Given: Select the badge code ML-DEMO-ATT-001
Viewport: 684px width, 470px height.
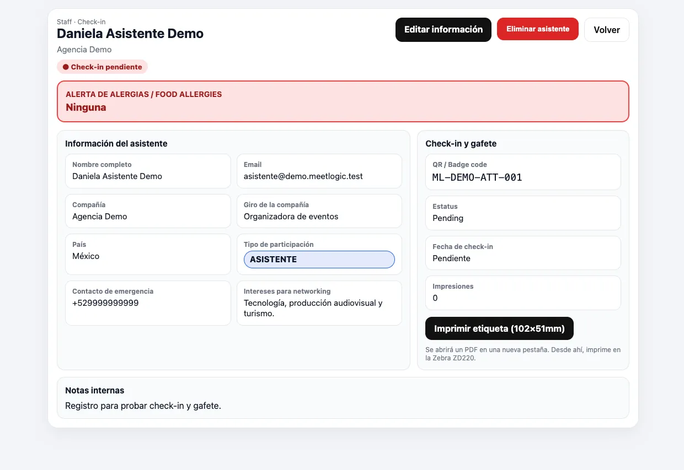Looking at the screenshot, I should (x=477, y=177).
